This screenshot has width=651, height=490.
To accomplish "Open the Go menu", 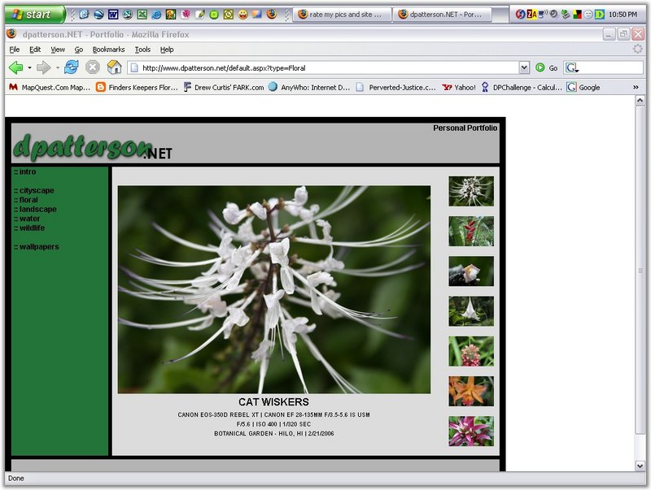I will click(79, 50).
